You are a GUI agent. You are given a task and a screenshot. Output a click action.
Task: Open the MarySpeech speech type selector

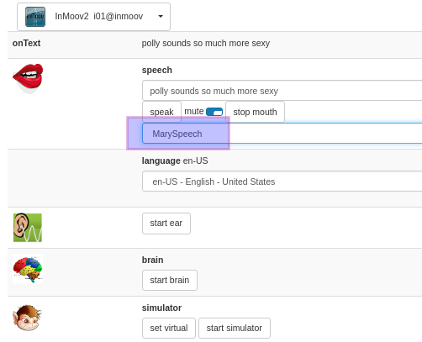(x=282, y=134)
